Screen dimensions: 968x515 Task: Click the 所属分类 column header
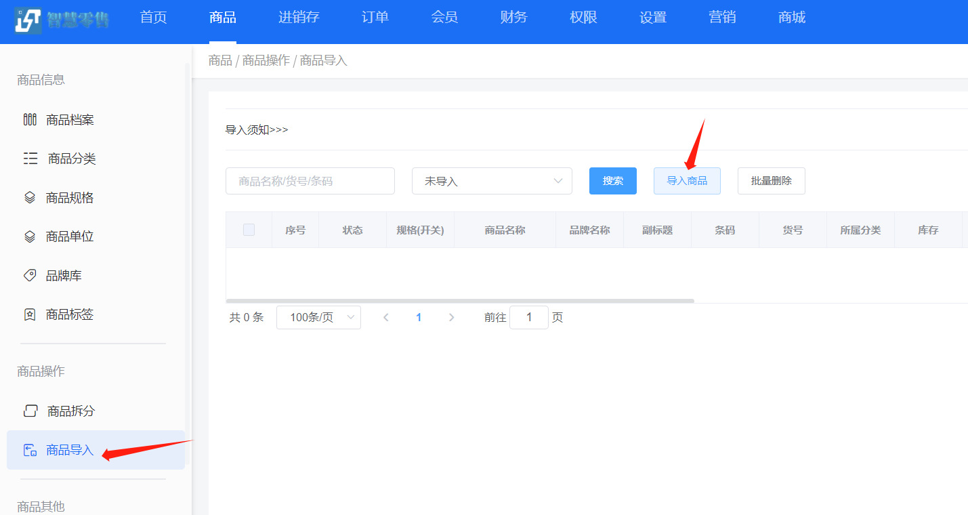coord(861,230)
